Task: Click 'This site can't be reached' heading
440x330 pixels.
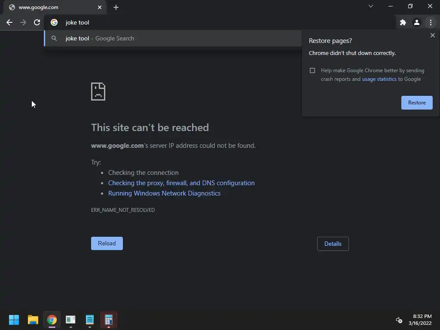Action: point(150,128)
